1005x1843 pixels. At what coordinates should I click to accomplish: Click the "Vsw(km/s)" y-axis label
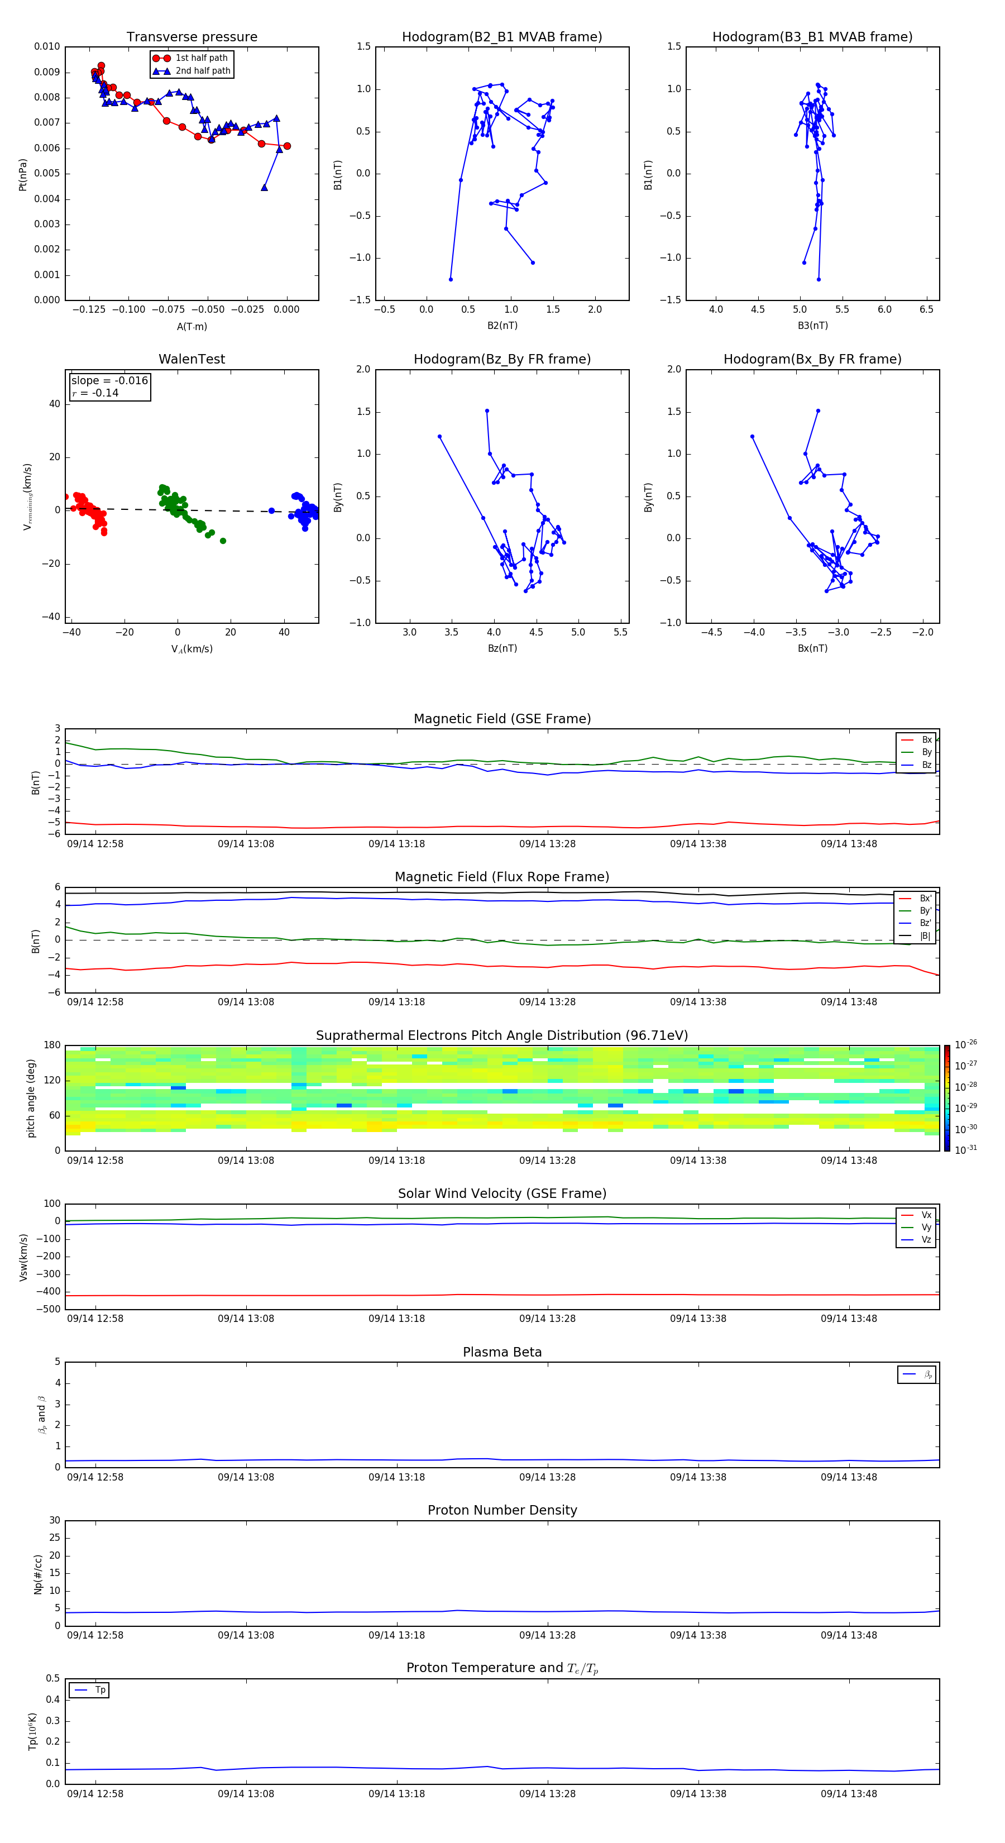[23, 1257]
